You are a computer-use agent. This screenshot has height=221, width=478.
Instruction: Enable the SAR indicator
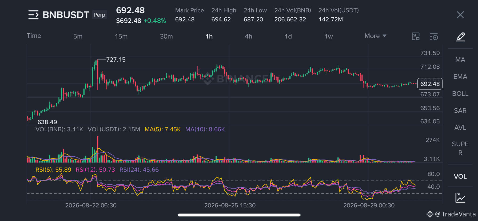(x=460, y=111)
